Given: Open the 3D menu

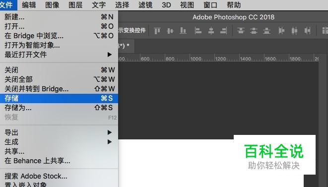Looking at the screenshot, I should (166, 5).
